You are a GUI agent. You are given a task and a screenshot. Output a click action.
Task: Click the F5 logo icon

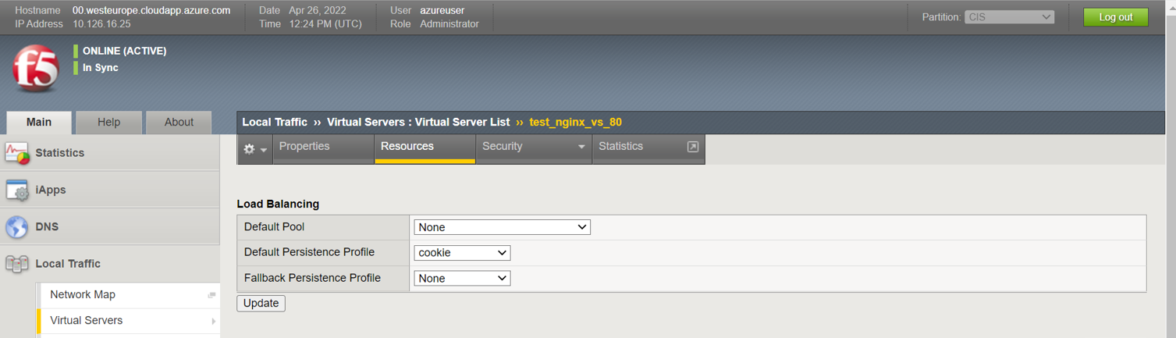35,69
